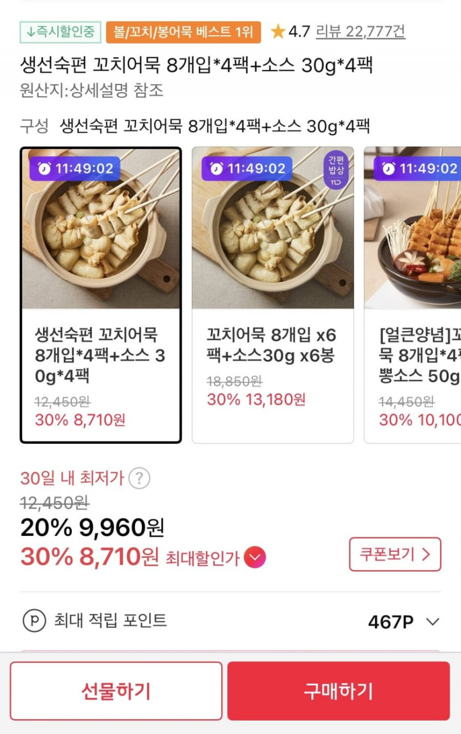Tap the yellow star rating icon

tap(278, 32)
